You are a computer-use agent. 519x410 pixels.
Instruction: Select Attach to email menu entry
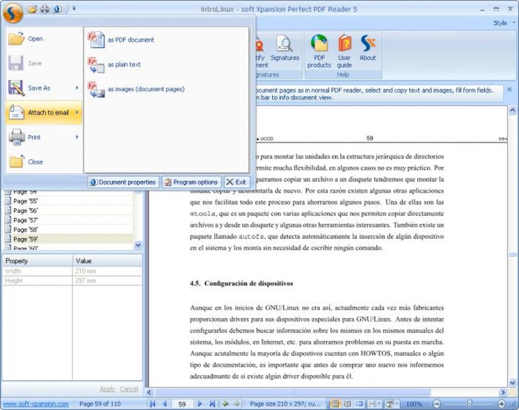click(x=44, y=113)
